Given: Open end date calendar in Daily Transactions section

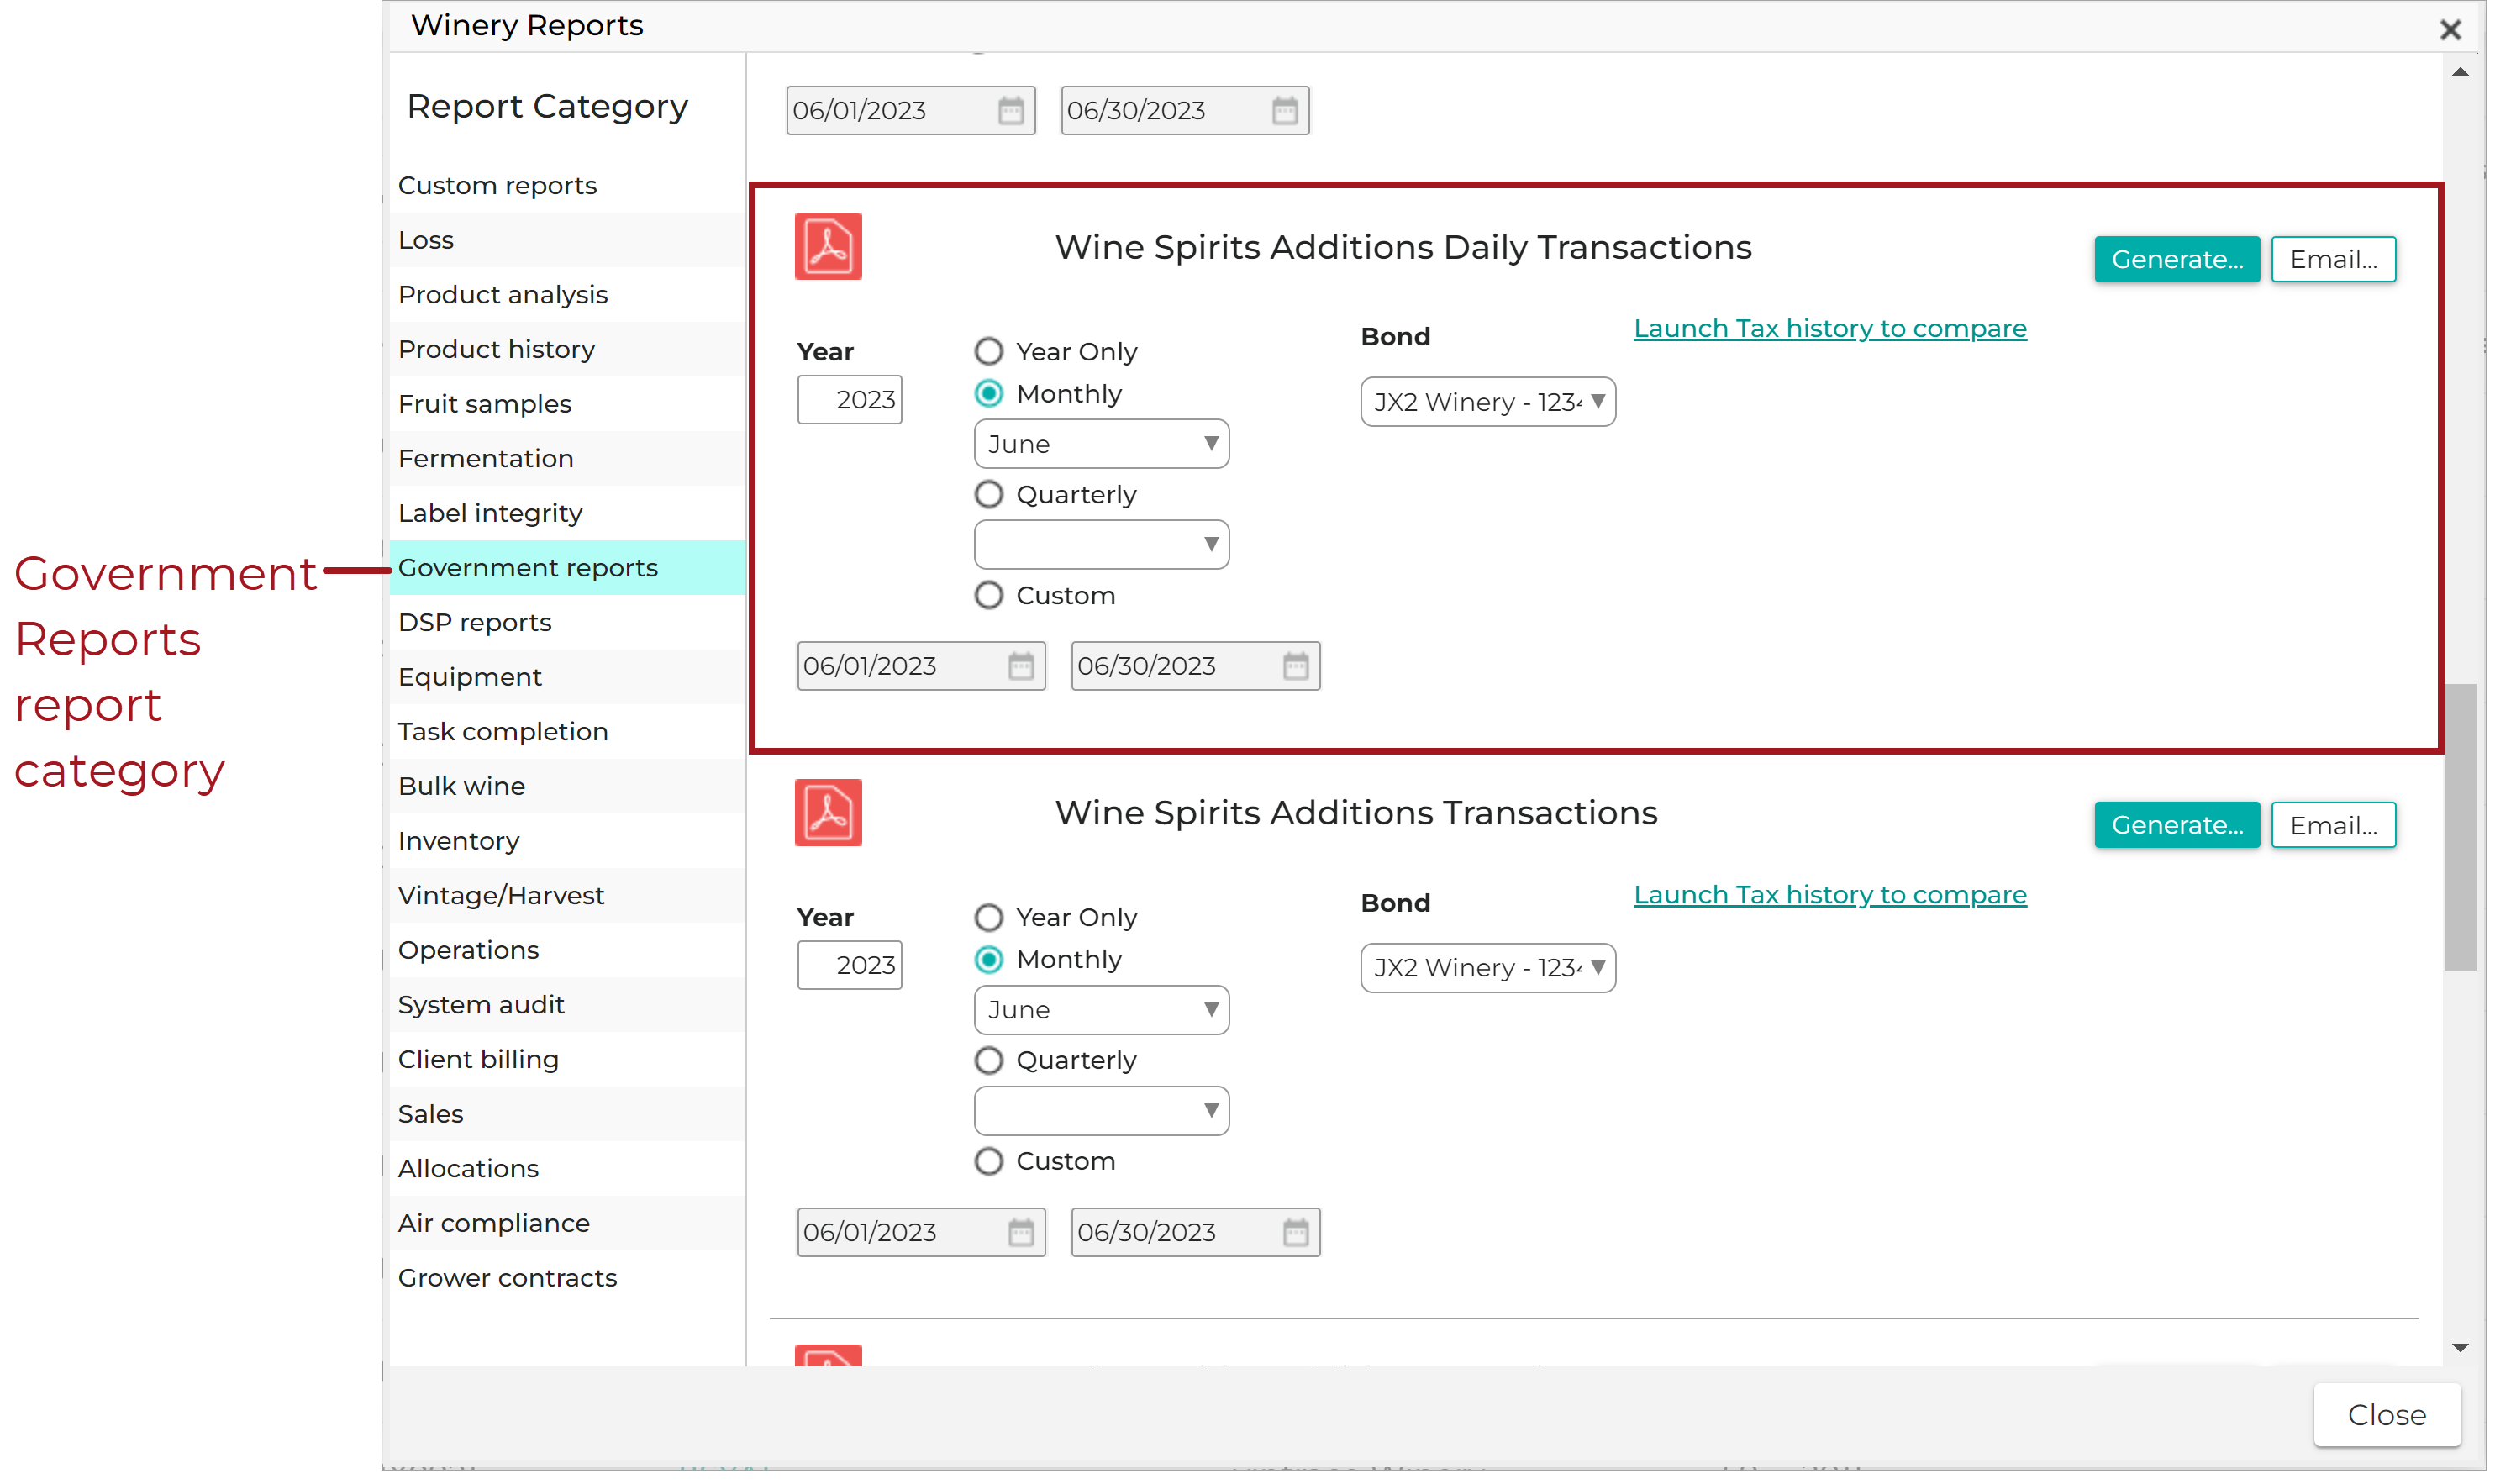Looking at the screenshot, I should (x=1296, y=666).
